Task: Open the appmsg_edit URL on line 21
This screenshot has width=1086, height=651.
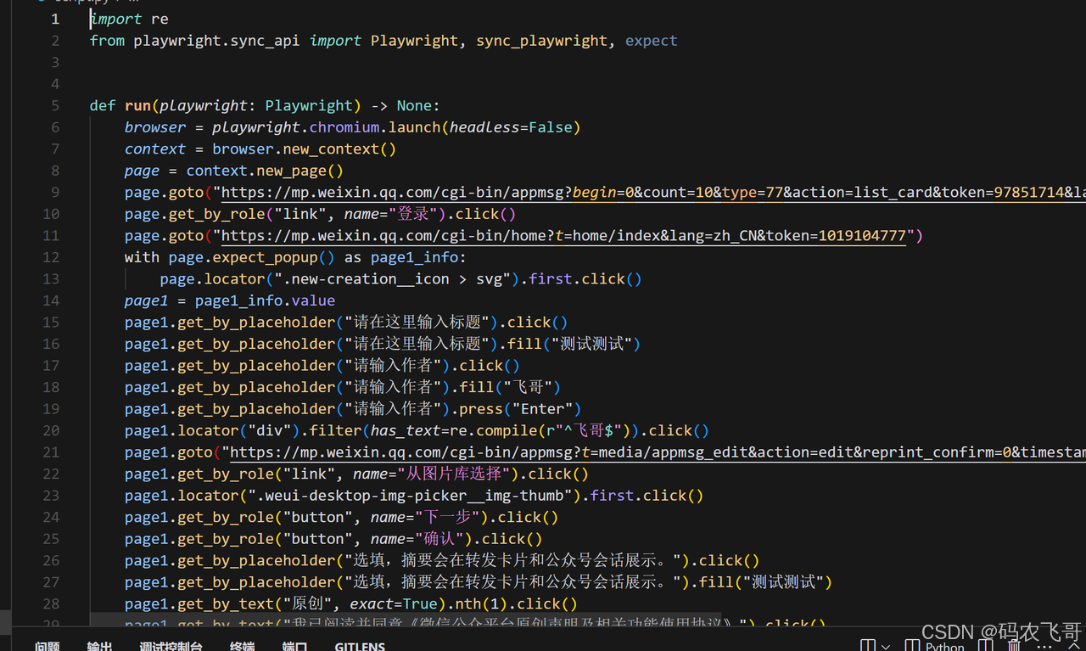Action: [658, 452]
